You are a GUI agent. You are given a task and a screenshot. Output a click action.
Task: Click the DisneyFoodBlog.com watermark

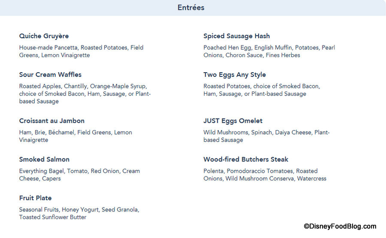(340, 226)
